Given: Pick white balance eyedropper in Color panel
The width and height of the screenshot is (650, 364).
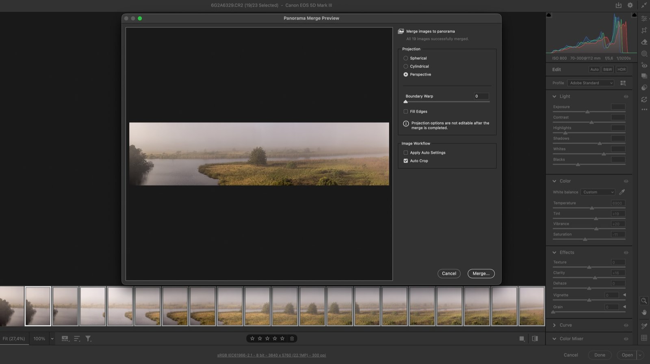Looking at the screenshot, I should 622,192.
